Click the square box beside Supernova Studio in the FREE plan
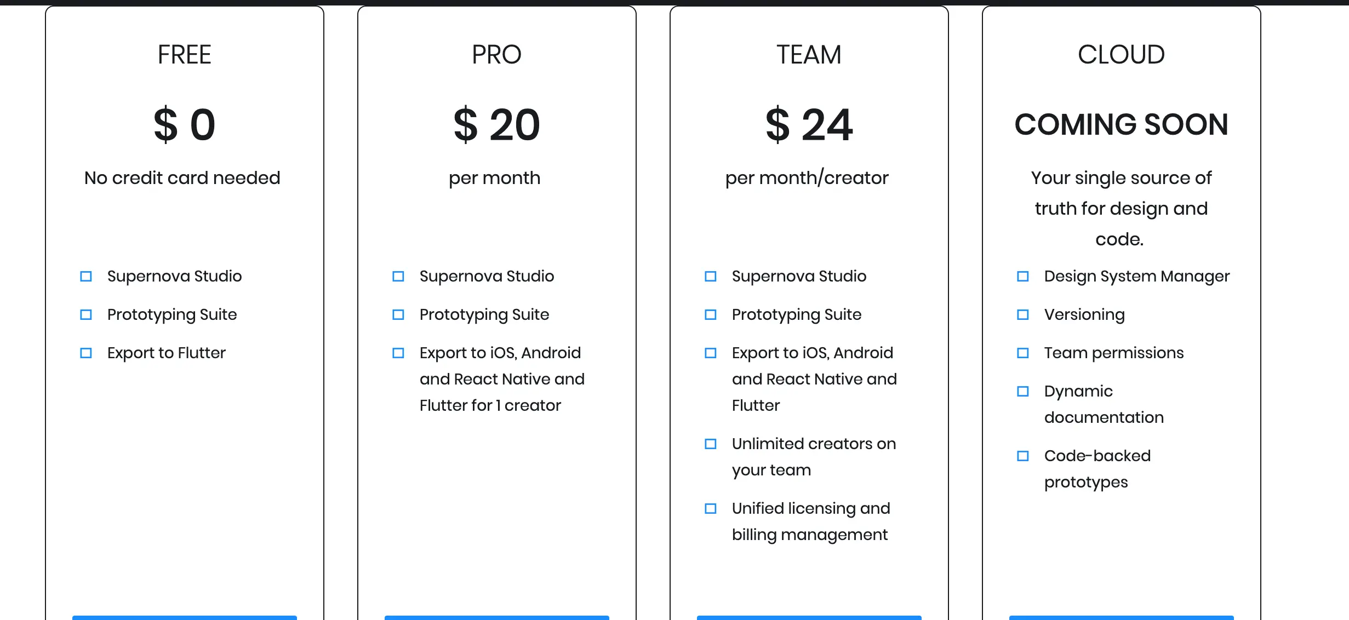This screenshot has height=620, width=1349. click(x=86, y=277)
